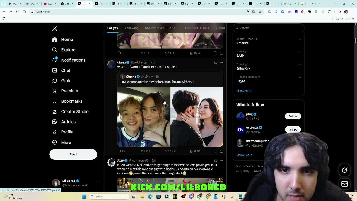Image resolution: width=357 pixels, height=201 pixels.
Task: Open floating Grok button at screen edge
Action: [344, 170]
